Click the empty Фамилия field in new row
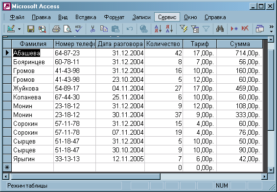277x192 pixels. click(x=32, y=168)
